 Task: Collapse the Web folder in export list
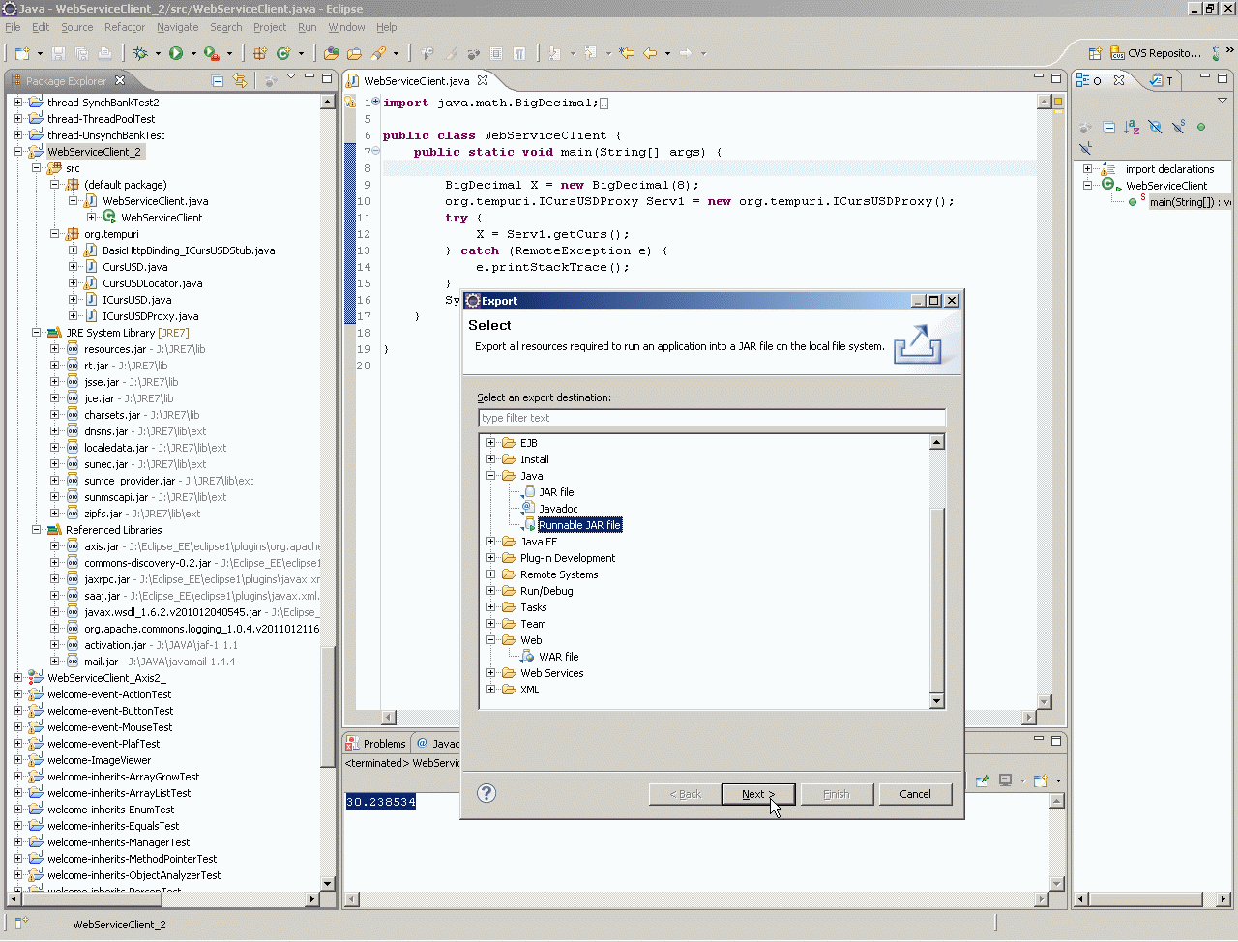pyautogui.click(x=491, y=640)
